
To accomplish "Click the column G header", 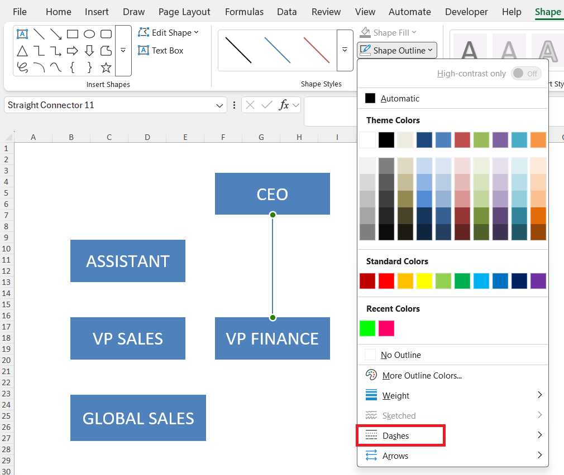I will [261, 137].
